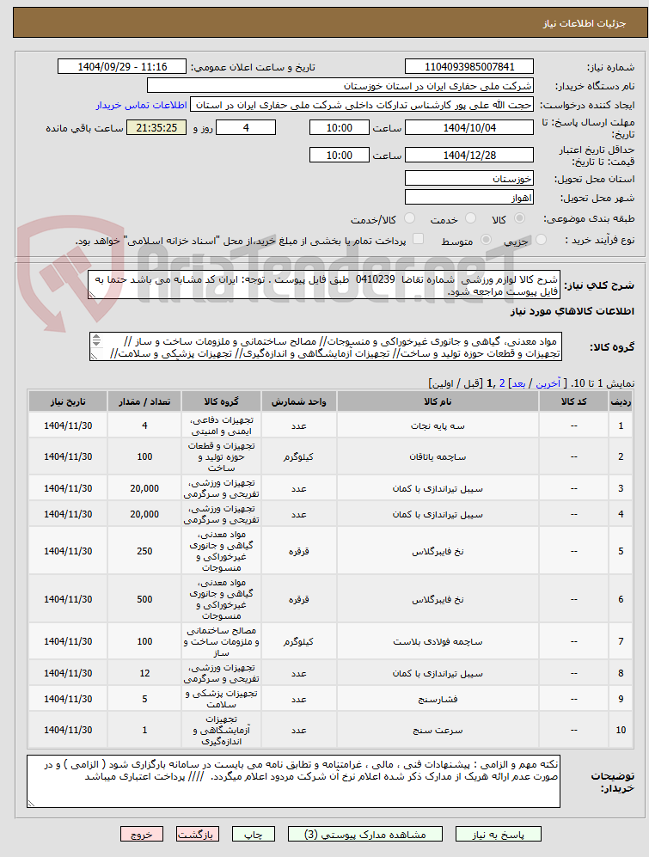
Task: Click the goods group text box
Action: 325,346
